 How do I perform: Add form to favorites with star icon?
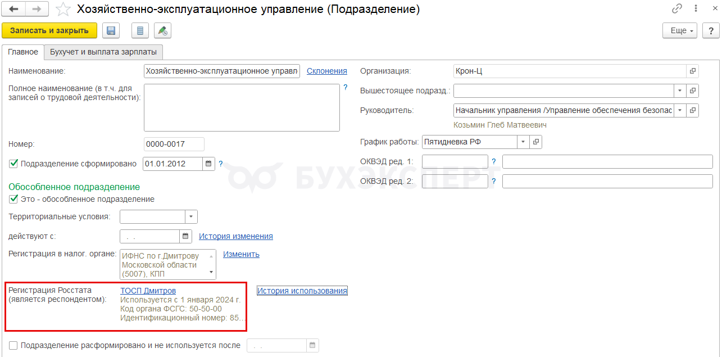(64, 10)
